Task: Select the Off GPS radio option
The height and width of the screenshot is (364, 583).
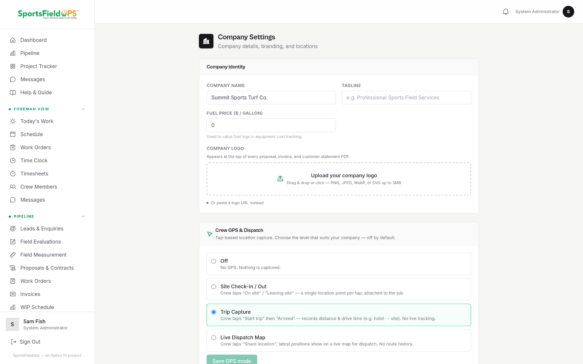Action: pos(214,261)
